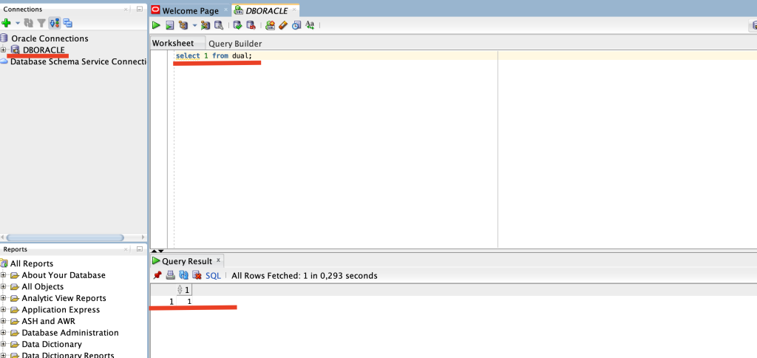
Task: Click the Commit icon in worksheet toolbar
Action: [237, 25]
